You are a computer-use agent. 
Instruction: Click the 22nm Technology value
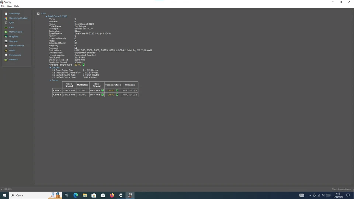click(x=77, y=31)
